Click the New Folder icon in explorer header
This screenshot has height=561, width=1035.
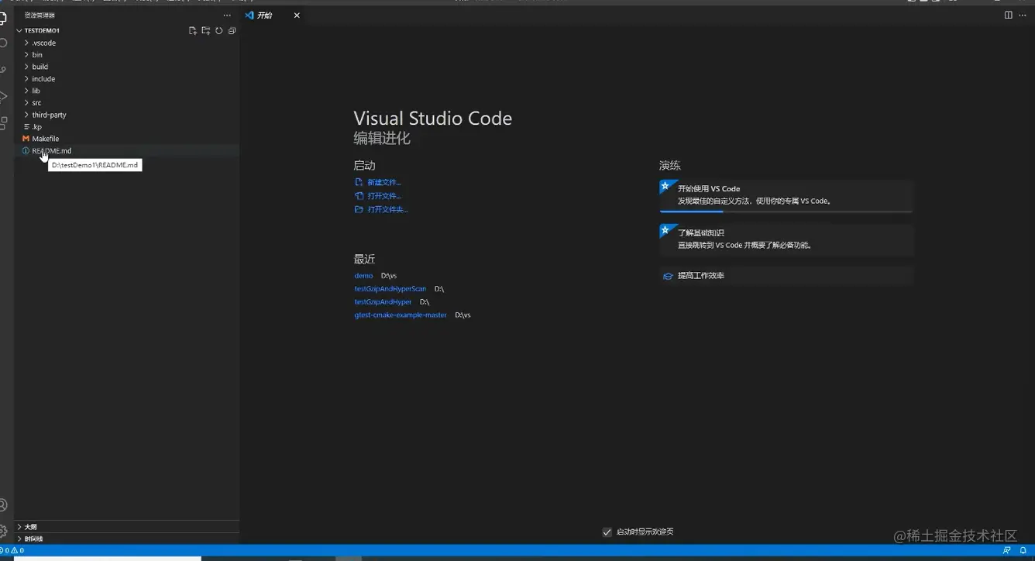tap(206, 31)
